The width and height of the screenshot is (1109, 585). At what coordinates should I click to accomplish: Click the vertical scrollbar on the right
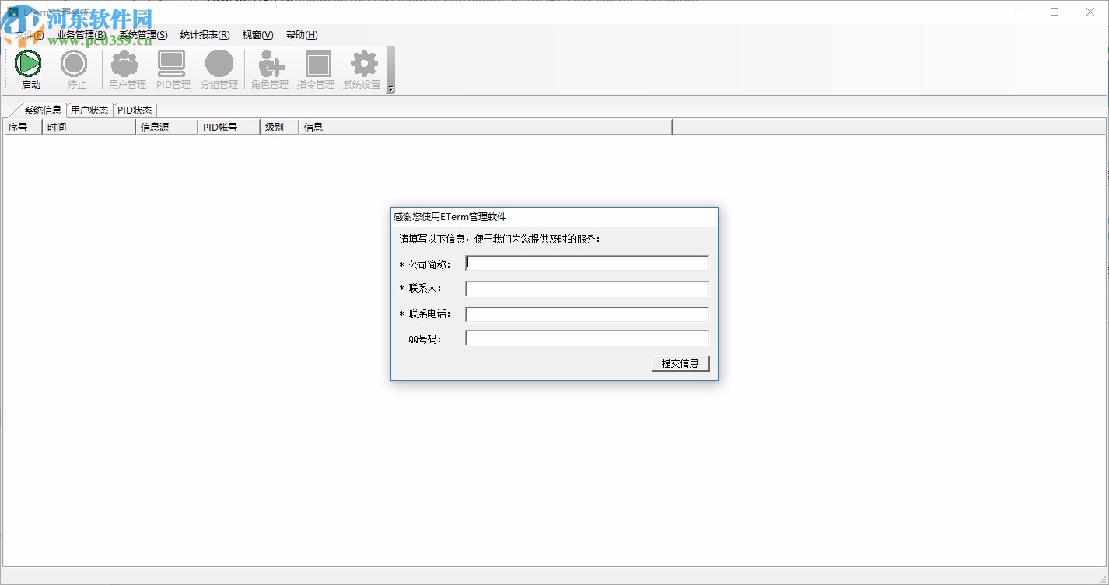[1104, 311]
